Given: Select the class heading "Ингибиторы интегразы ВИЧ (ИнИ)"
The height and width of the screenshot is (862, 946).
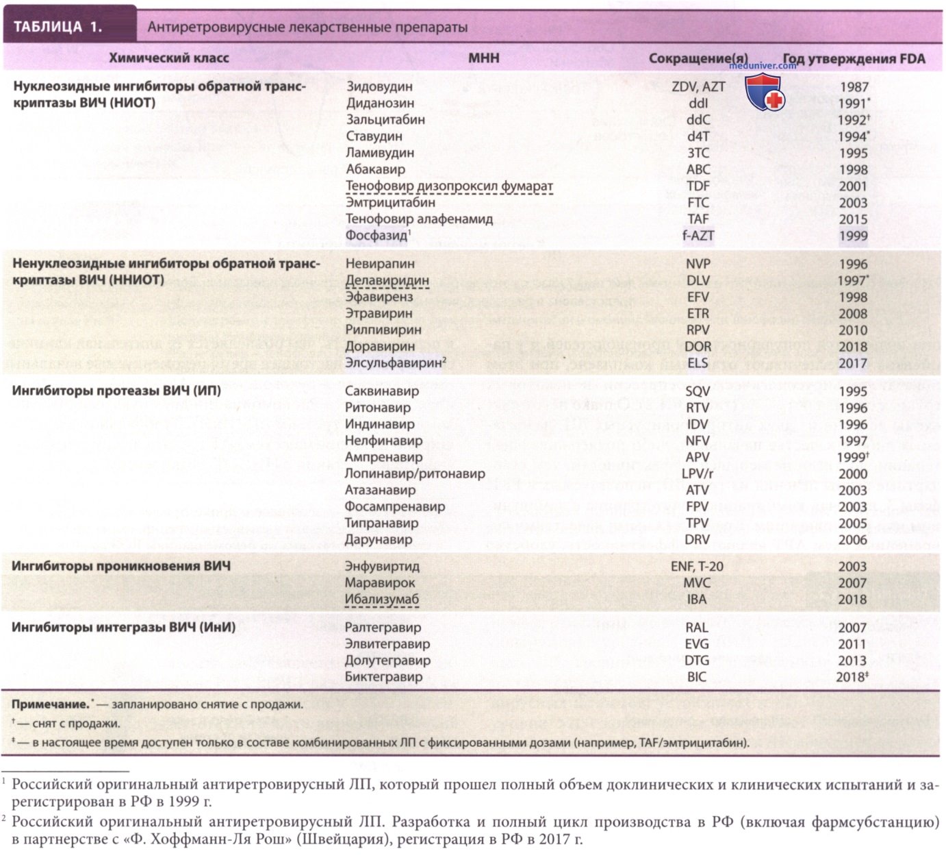Looking at the screenshot, I should [x=124, y=627].
